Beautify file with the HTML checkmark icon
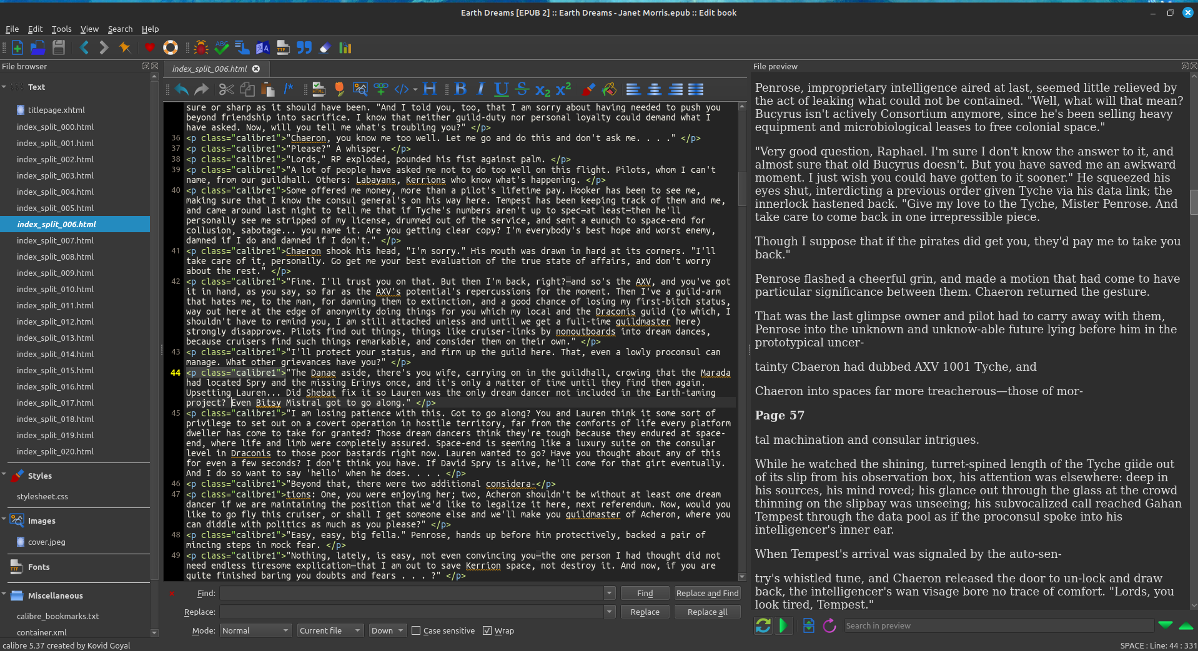 (319, 89)
